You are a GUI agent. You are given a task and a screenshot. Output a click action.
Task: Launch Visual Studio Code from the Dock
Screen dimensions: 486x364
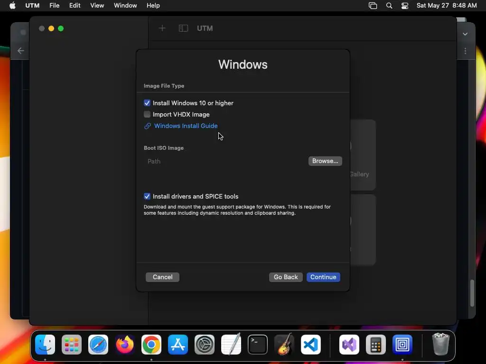(x=311, y=345)
